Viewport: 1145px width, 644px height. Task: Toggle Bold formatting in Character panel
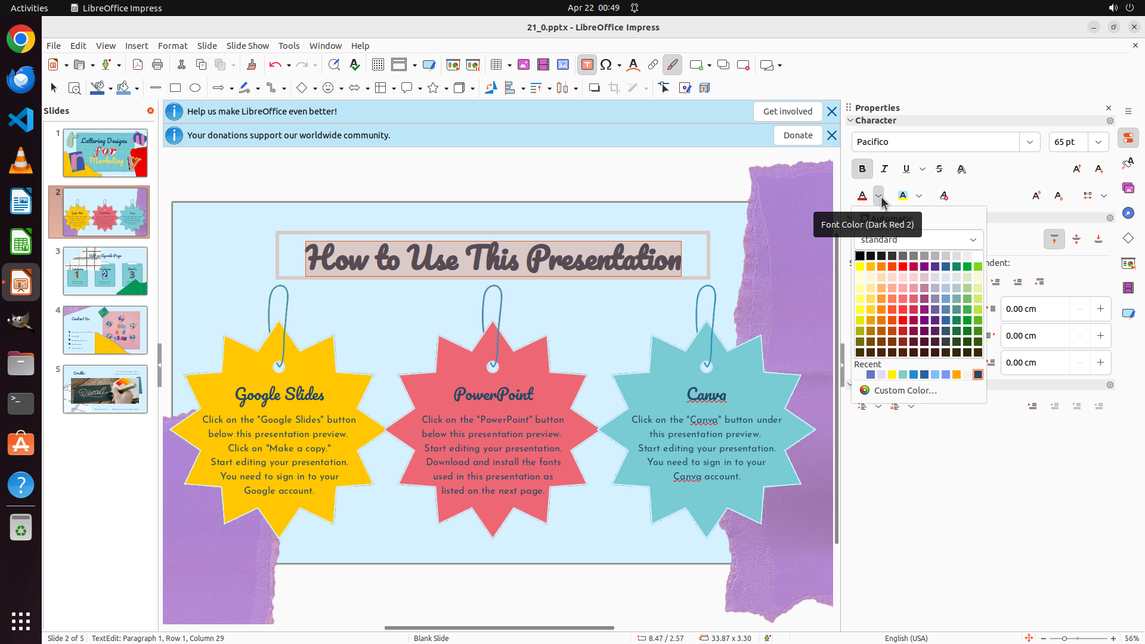pos(862,169)
